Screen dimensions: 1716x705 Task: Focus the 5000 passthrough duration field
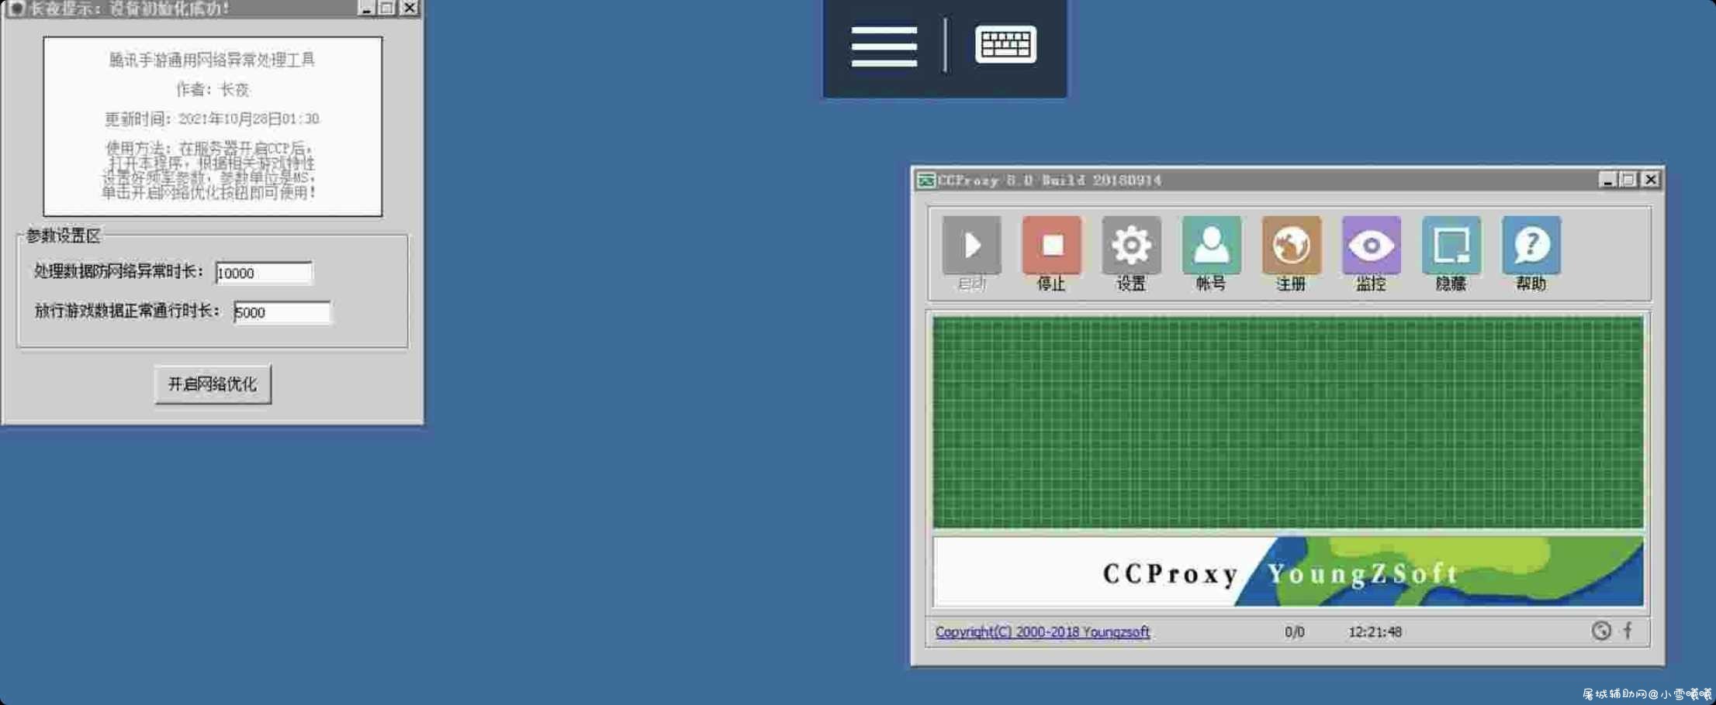click(282, 312)
